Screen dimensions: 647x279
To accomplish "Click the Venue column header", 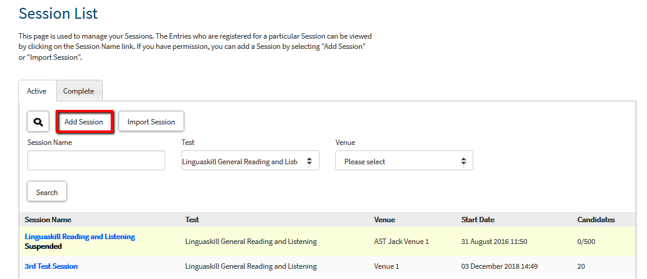I will 384,220.
